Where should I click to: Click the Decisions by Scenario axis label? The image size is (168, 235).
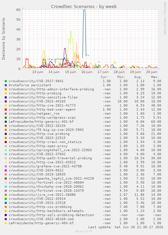(x=3, y=39)
